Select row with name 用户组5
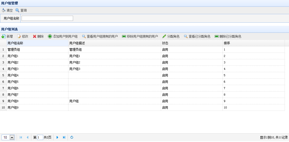Image resolution: width=289 pixels, height=142 pixels. click(x=142, y=82)
